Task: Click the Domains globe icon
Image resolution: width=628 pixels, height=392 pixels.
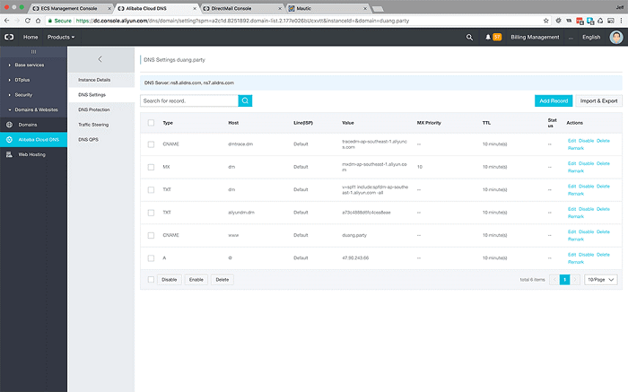Action: 9,125
